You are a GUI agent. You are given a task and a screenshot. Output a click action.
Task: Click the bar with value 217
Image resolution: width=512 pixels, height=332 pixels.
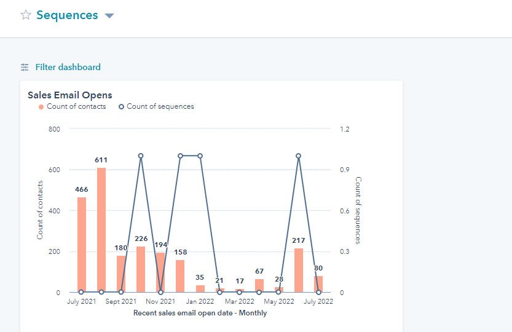299,271
